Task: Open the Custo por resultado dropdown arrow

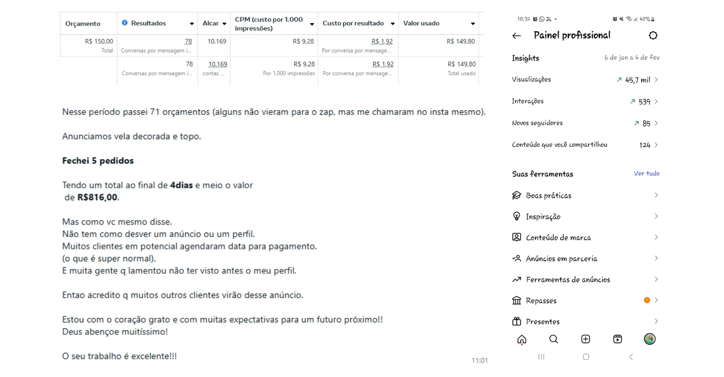Action: click(393, 24)
